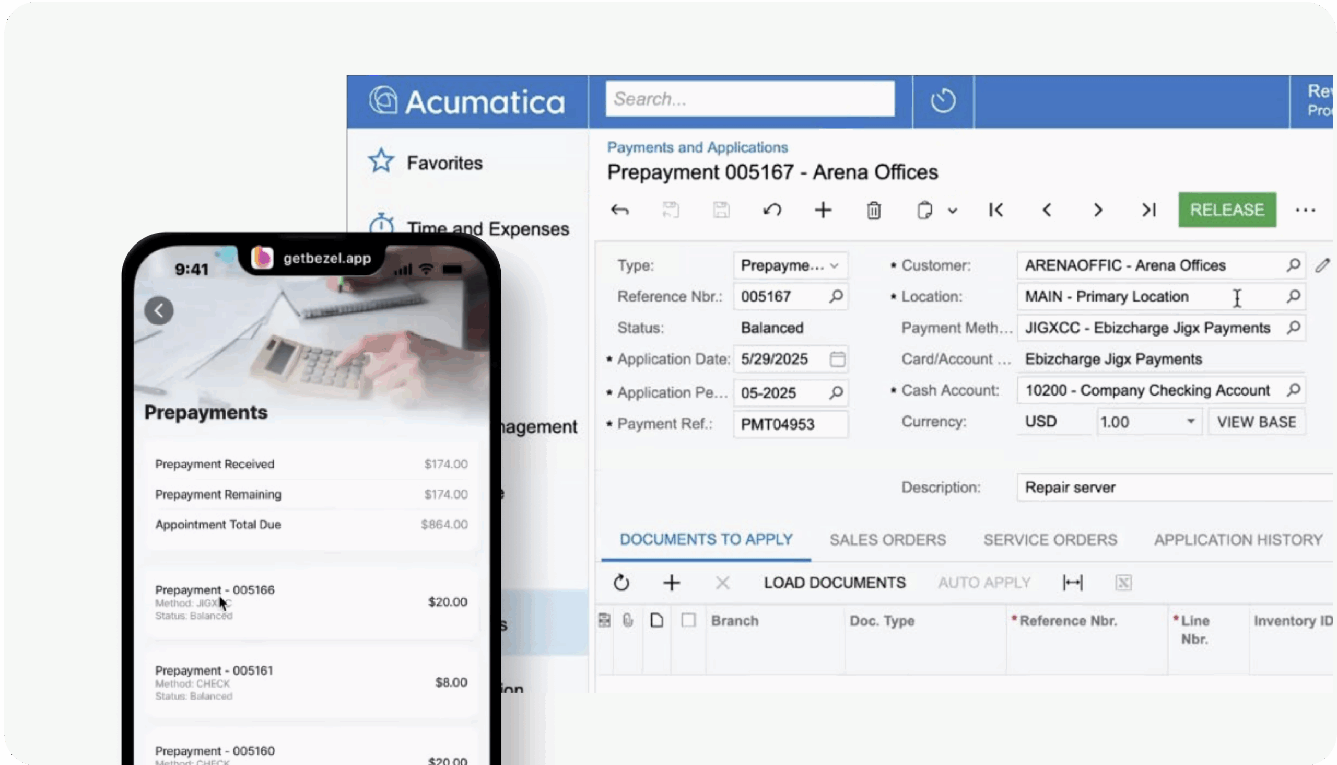Click delete row X in grid
The height and width of the screenshot is (765, 1337).
click(722, 583)
